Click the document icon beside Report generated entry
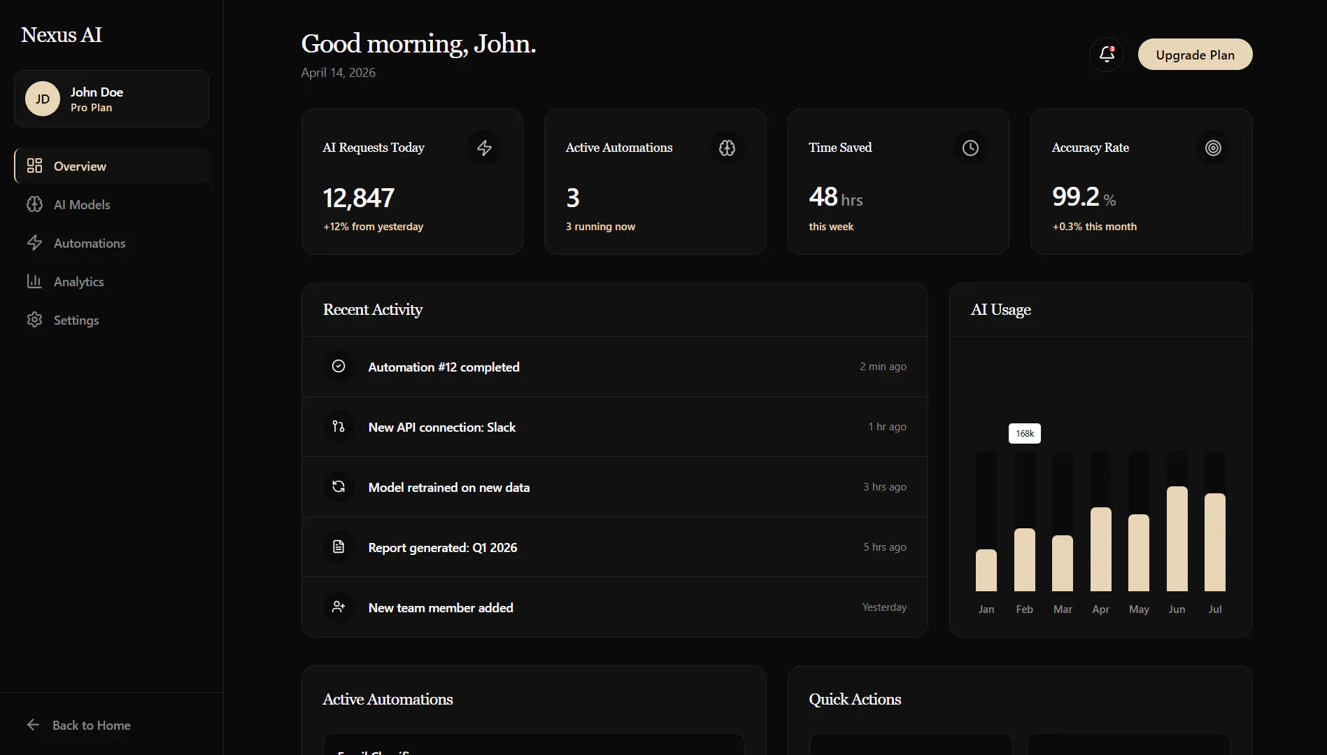Screen dimensions: 1327x755 pyautogui.click(x=339, y=546)
